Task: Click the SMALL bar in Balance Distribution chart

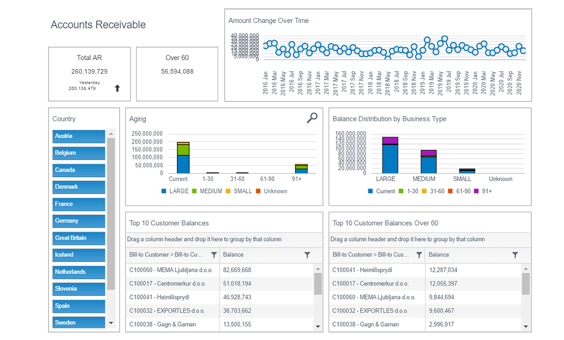Action: 467,171
